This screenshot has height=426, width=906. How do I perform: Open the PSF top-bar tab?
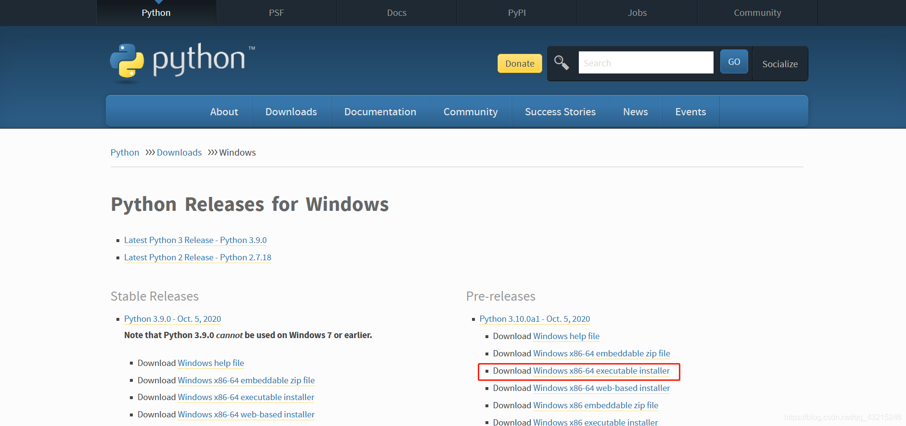click(276, 12)
